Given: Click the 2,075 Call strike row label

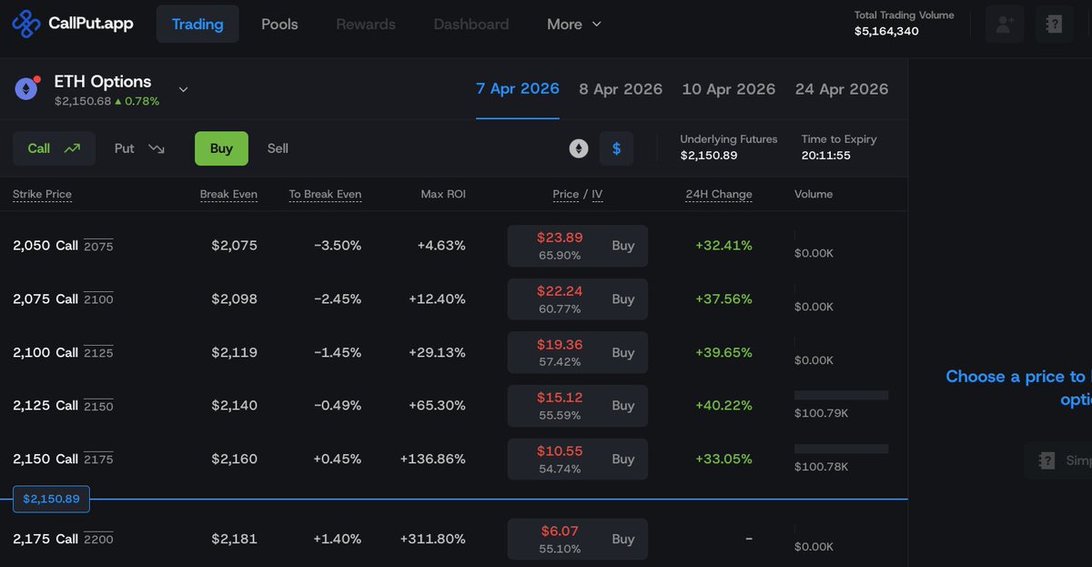Looking at the screenshot, I should 63,299.
